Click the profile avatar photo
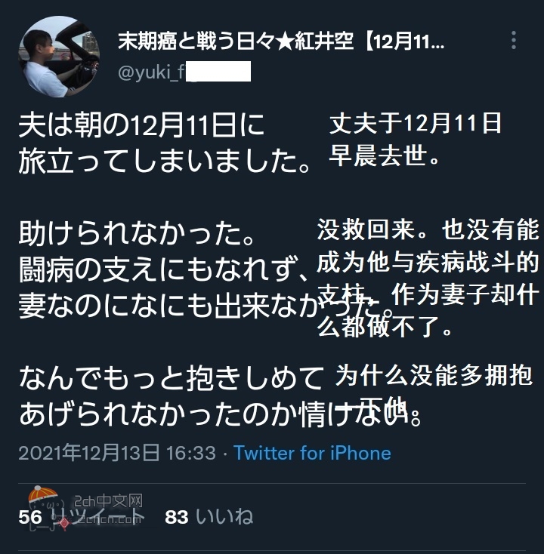The height and width of the screenshot is (554, 544). 59,57
